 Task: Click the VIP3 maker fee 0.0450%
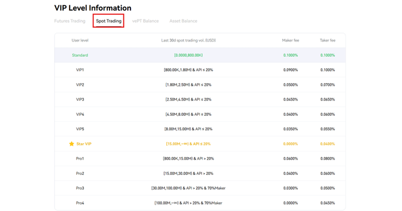[x=290, y=99]
